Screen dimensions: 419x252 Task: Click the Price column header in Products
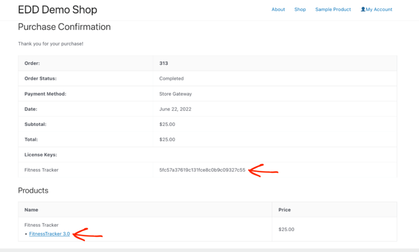click(x=284, y=210)
